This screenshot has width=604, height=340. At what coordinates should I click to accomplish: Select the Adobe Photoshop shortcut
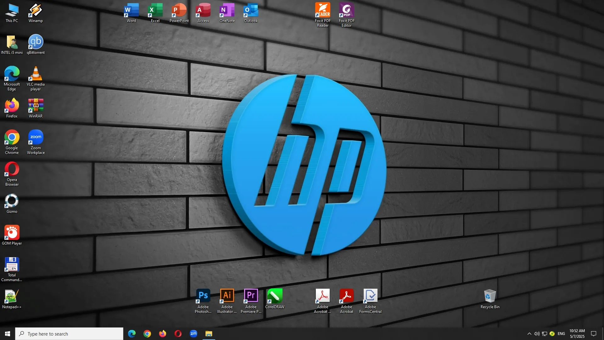click(203, 302)
